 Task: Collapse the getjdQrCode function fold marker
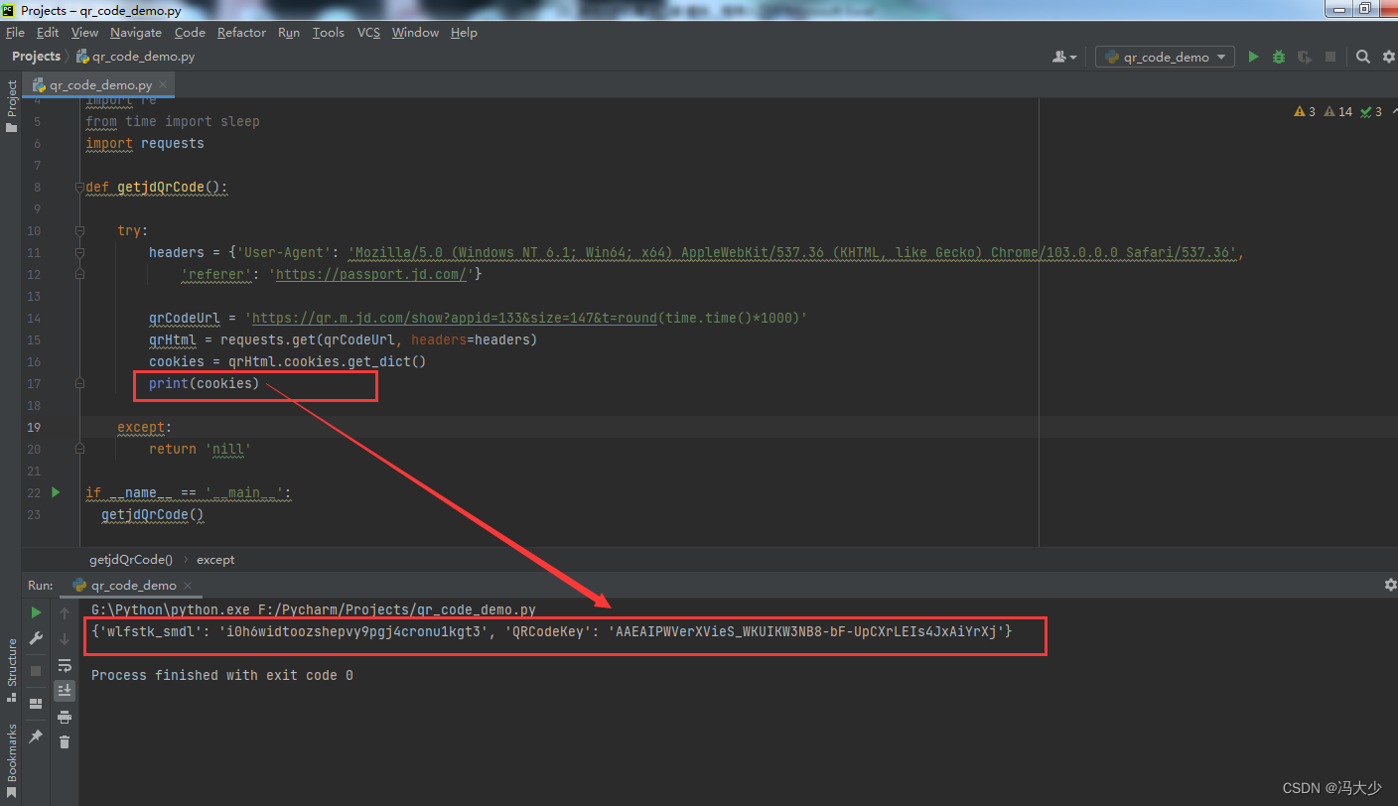(x=77, y=187)
